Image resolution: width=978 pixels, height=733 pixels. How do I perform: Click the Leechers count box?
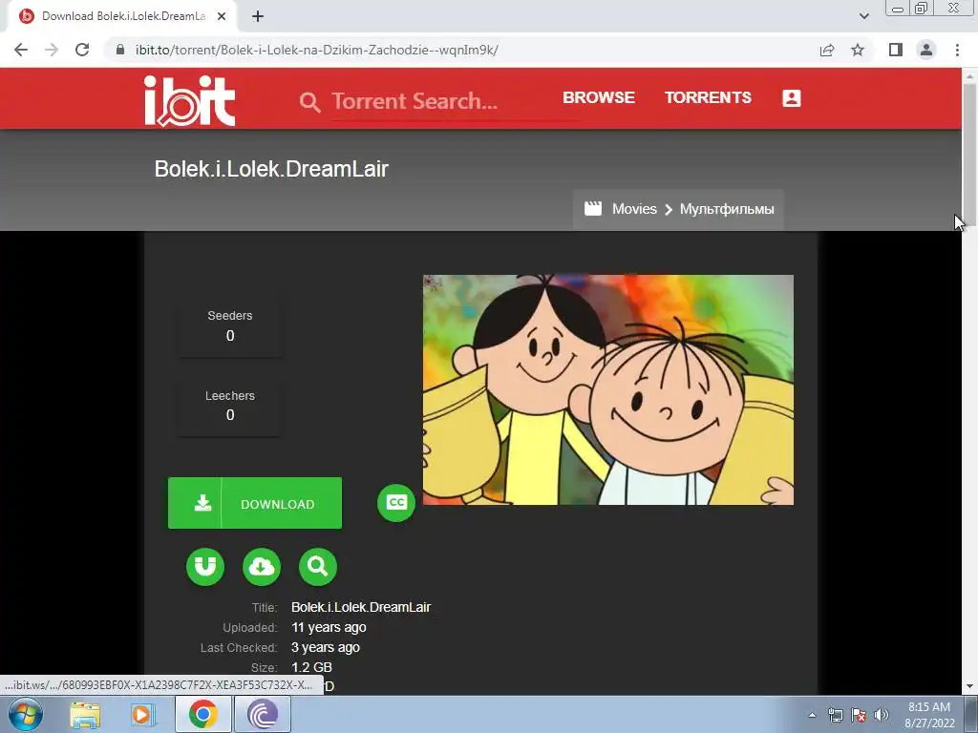tap(229, 406)
